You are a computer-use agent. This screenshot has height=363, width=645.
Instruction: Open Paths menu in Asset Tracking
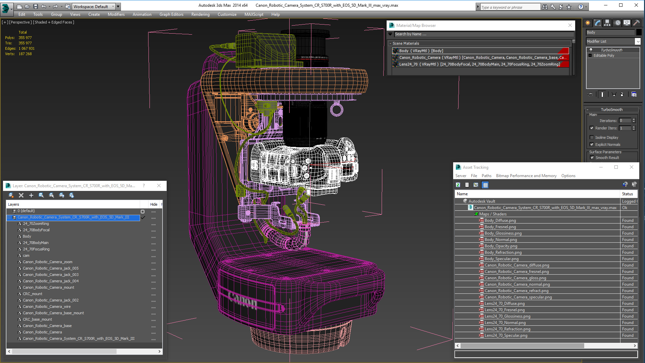click(486, 176)
